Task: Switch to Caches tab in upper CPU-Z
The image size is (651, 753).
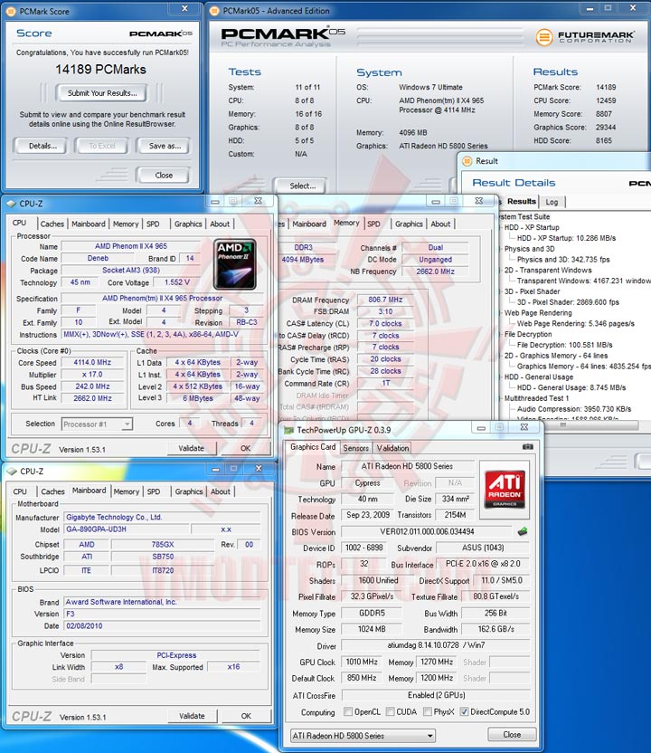Action: click(x=52, y=224)
